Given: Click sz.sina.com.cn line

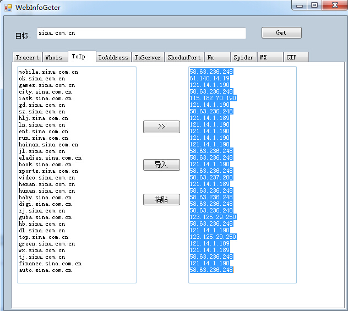Looking at the screenshot, I should click(x=42, y=112).
